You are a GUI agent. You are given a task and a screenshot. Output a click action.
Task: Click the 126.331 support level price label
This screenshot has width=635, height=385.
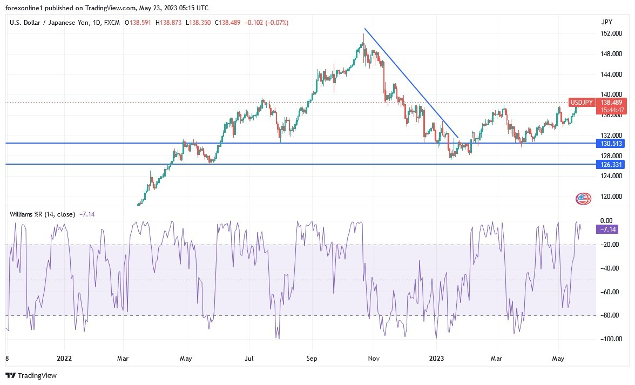611,164
